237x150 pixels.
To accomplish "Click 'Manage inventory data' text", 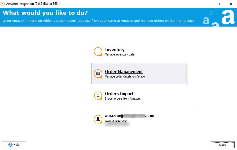I will (x=120, y=54).
